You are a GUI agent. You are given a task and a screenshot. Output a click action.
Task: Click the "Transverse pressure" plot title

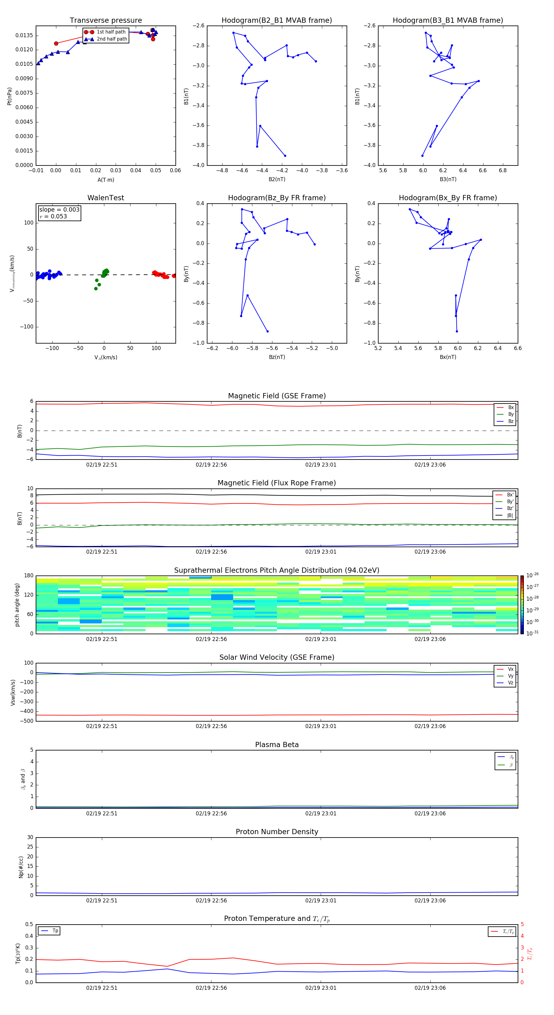pos(106,21)
